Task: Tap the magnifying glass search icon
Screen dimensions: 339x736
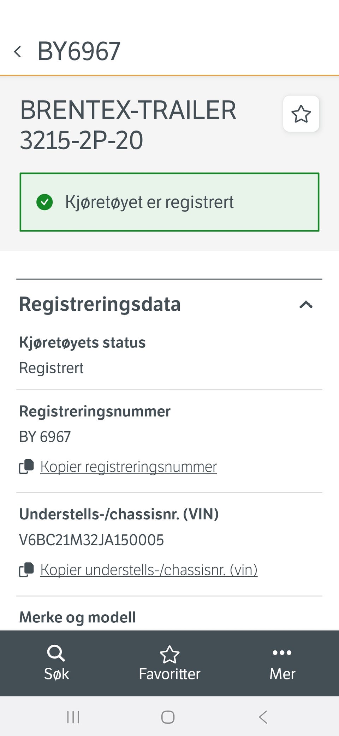Action: coord(56,653)
